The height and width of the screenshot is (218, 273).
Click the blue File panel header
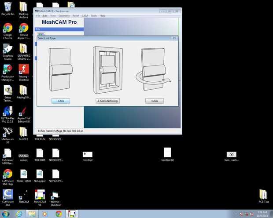click(x=59, y=29)
